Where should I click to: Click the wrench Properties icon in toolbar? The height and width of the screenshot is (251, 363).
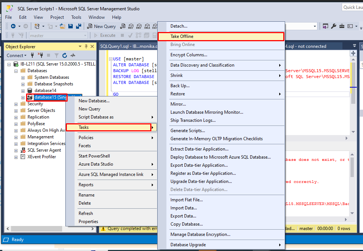(334, 26)
